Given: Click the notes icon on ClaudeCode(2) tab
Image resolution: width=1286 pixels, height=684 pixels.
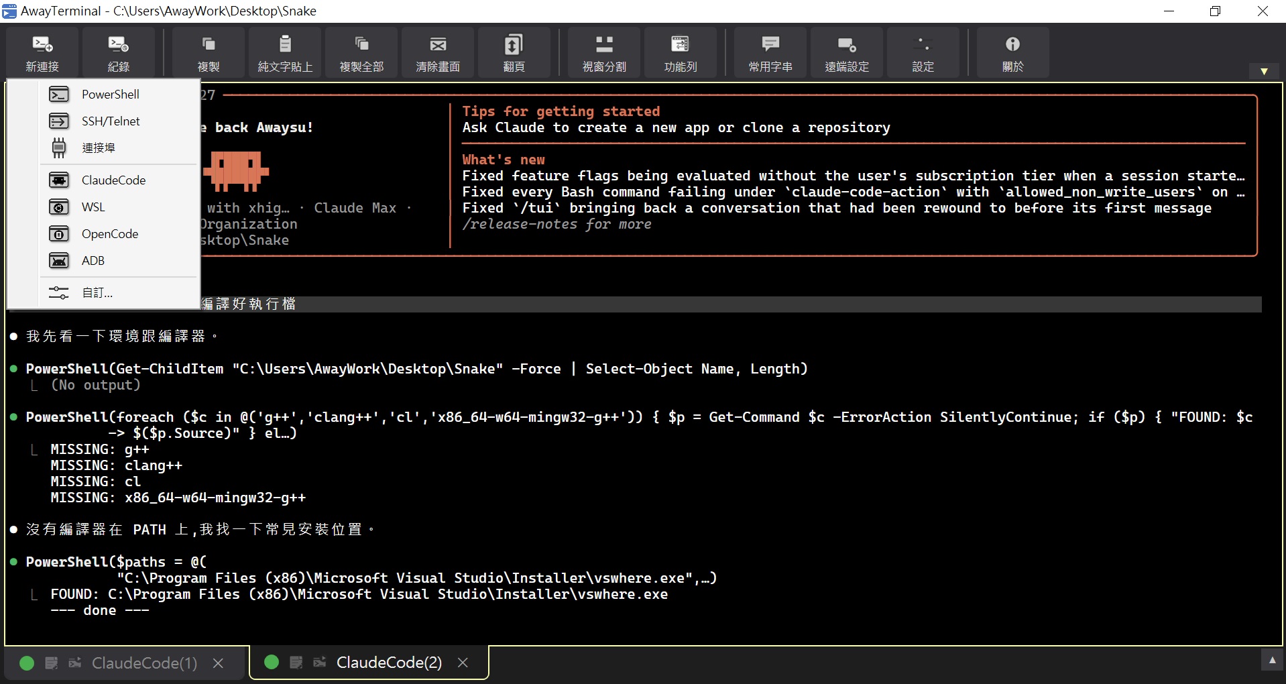Looking at the screenshot, I should pos(296,663).
